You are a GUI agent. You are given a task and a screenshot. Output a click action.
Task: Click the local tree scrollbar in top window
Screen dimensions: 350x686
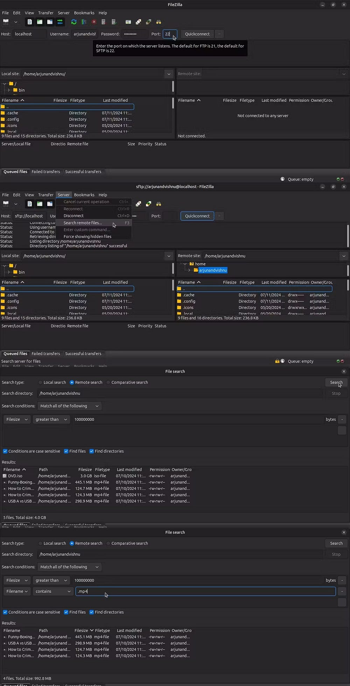point(173,87)
